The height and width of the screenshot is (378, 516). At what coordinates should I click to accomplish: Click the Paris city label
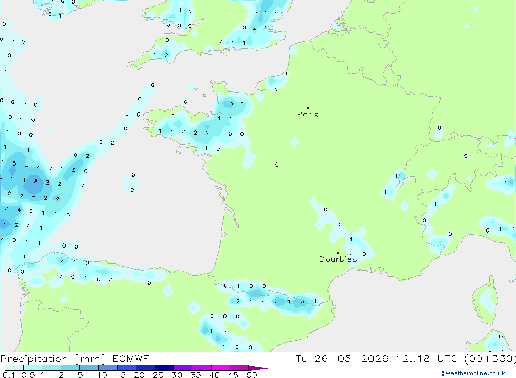[308, 114]
